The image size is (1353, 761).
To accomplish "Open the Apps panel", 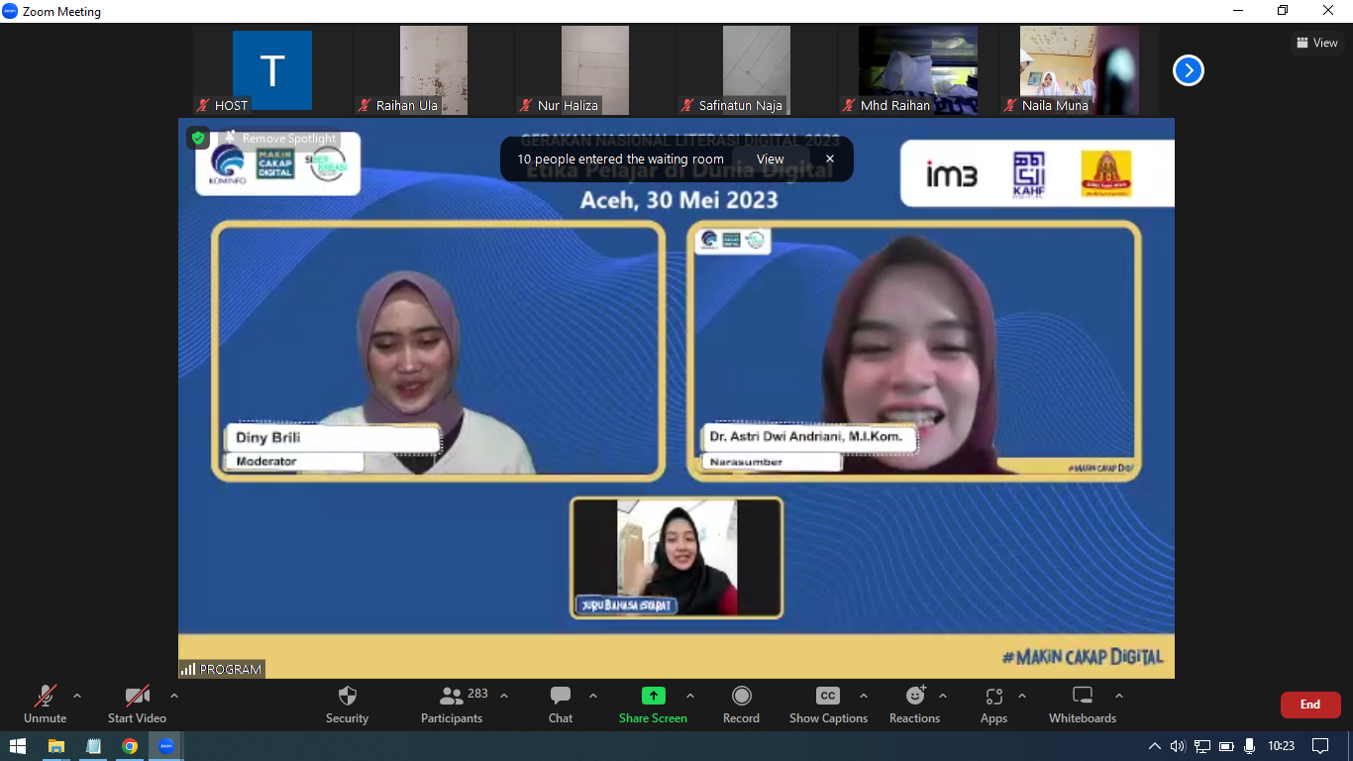I will click(993, 704).
